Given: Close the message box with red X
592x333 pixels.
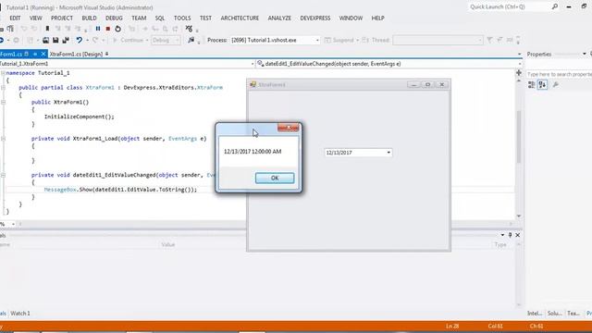Looking at the screenshot, I should click(288, 128).
